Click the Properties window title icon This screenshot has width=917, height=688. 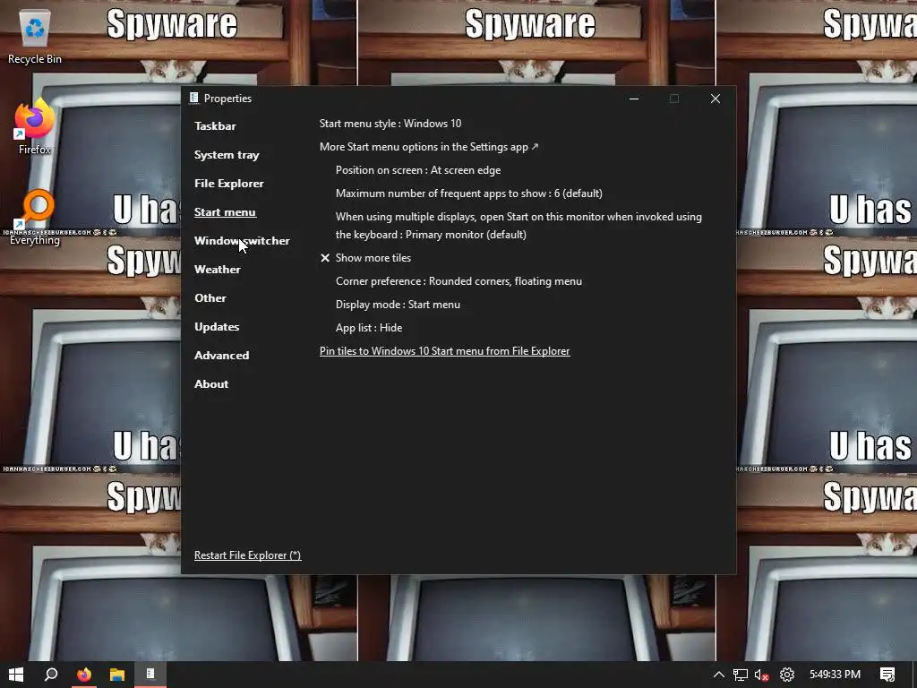[194, 98]
